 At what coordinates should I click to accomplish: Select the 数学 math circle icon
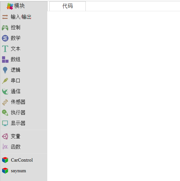click(5, 38)
